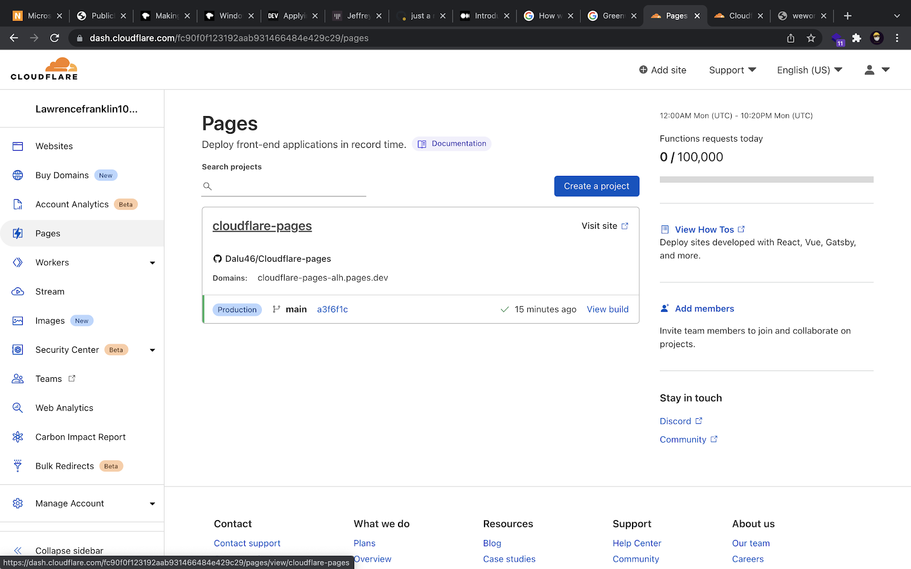Click the Pages lightning icon in sidebar
Screen dimensions: 911x569
point(18,233)
